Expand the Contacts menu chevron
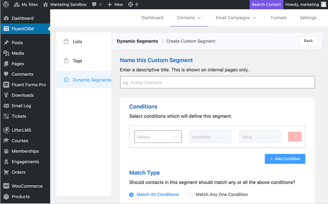328x204 pixels. coord(199,18)
